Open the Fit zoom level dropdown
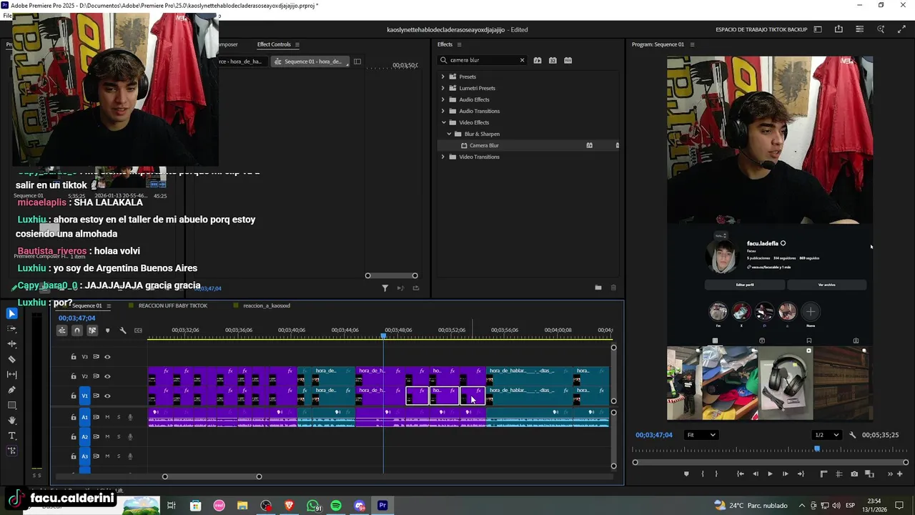The width and height of the screenshot is (915, 515). pos(701,435)
